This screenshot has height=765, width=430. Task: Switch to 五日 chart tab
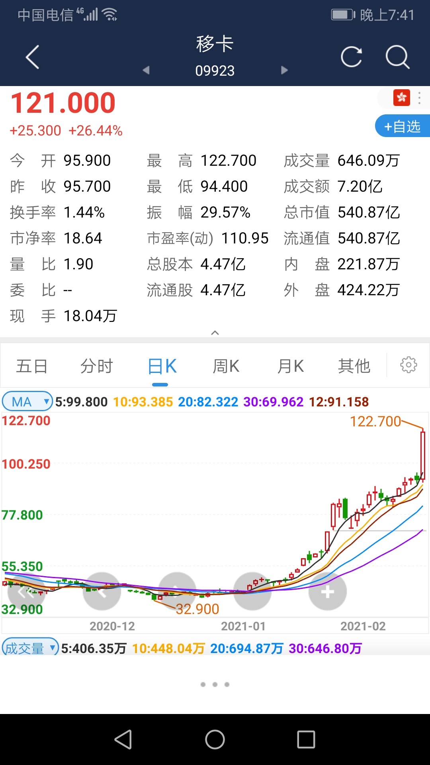pyautogui.click(x=32, y=366)
